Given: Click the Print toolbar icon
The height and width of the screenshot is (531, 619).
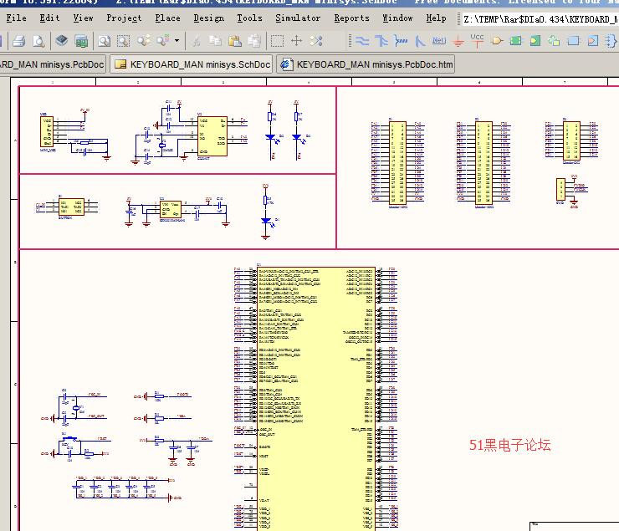Looking at the screenshot, I should (x=18, y=41).
